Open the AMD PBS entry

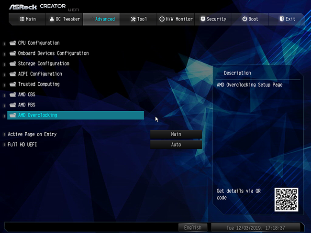pos(27,105)
